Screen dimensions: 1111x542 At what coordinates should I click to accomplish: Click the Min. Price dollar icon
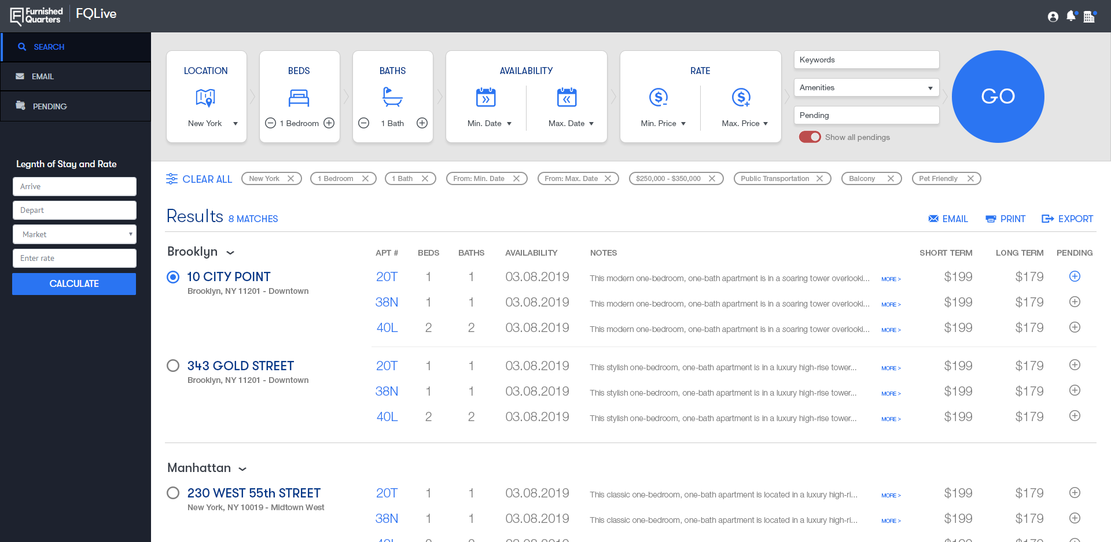658,97
